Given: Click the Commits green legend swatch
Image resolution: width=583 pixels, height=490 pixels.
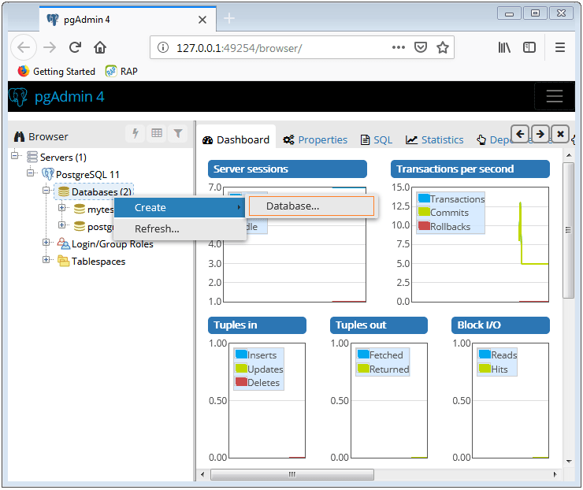Looking at the screenshot, I should click(x=424, y=212).
